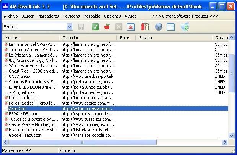Image resolution: width=237 pixels, height=155 pixels.
Task: Click favicon beside Indice de Autores V2.0
Action: point(6,50)
